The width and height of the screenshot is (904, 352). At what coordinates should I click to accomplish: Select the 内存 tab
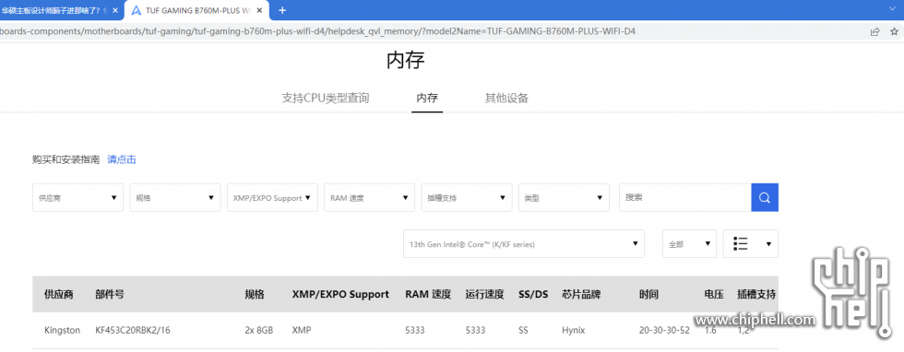427,98
